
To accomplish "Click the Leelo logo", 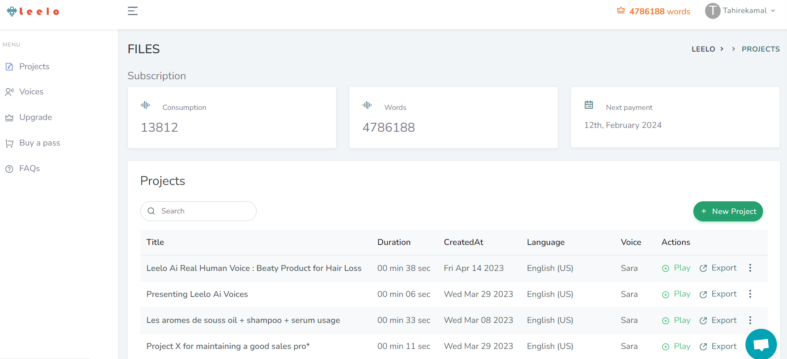I will (33, 11).
